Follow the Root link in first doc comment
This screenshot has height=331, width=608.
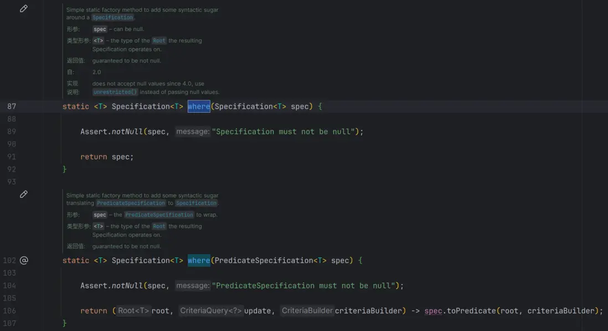pos(159,41)
